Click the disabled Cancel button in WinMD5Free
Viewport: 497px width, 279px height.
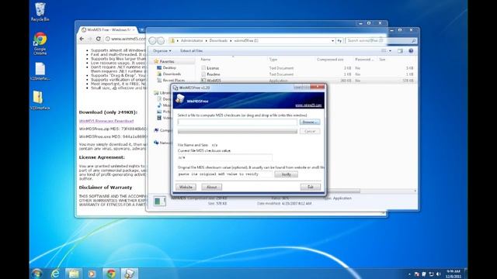310,131
